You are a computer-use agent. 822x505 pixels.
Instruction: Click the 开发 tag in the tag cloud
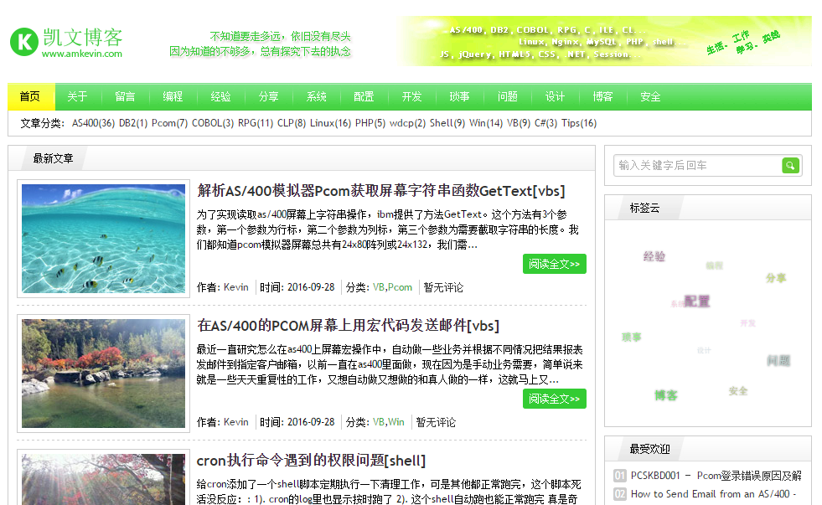(748, 323)
